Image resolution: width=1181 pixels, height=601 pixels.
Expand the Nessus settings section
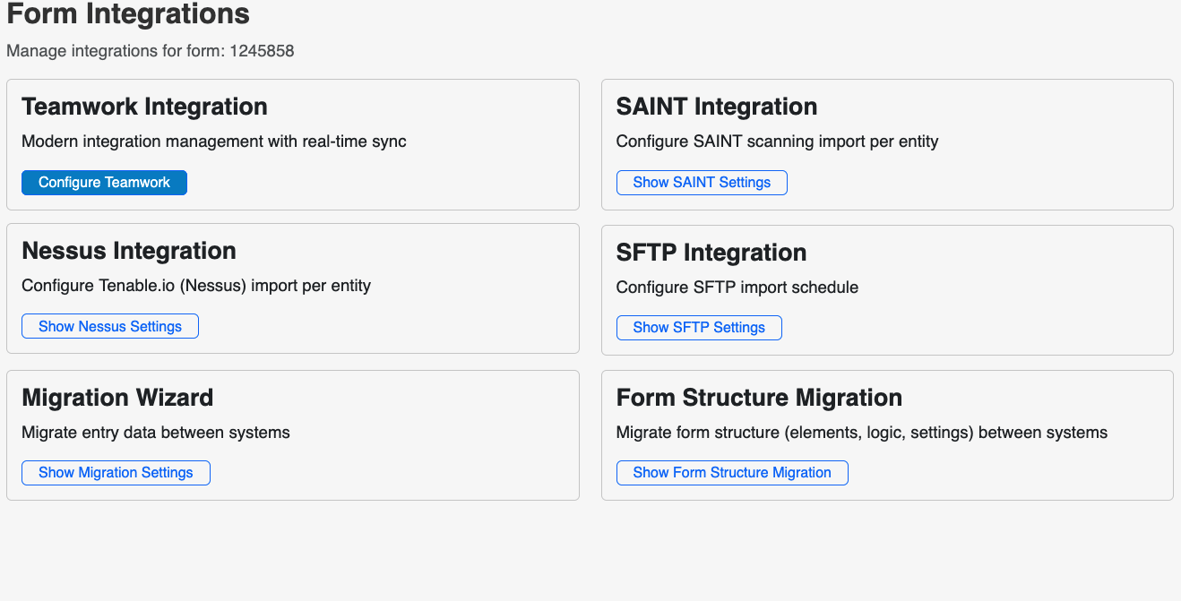110,327
